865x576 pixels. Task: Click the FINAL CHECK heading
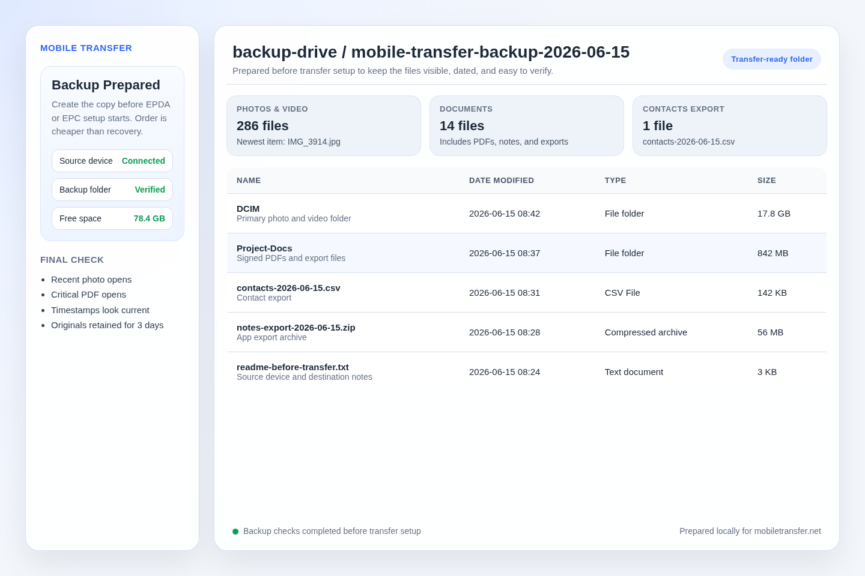[72, 260]
